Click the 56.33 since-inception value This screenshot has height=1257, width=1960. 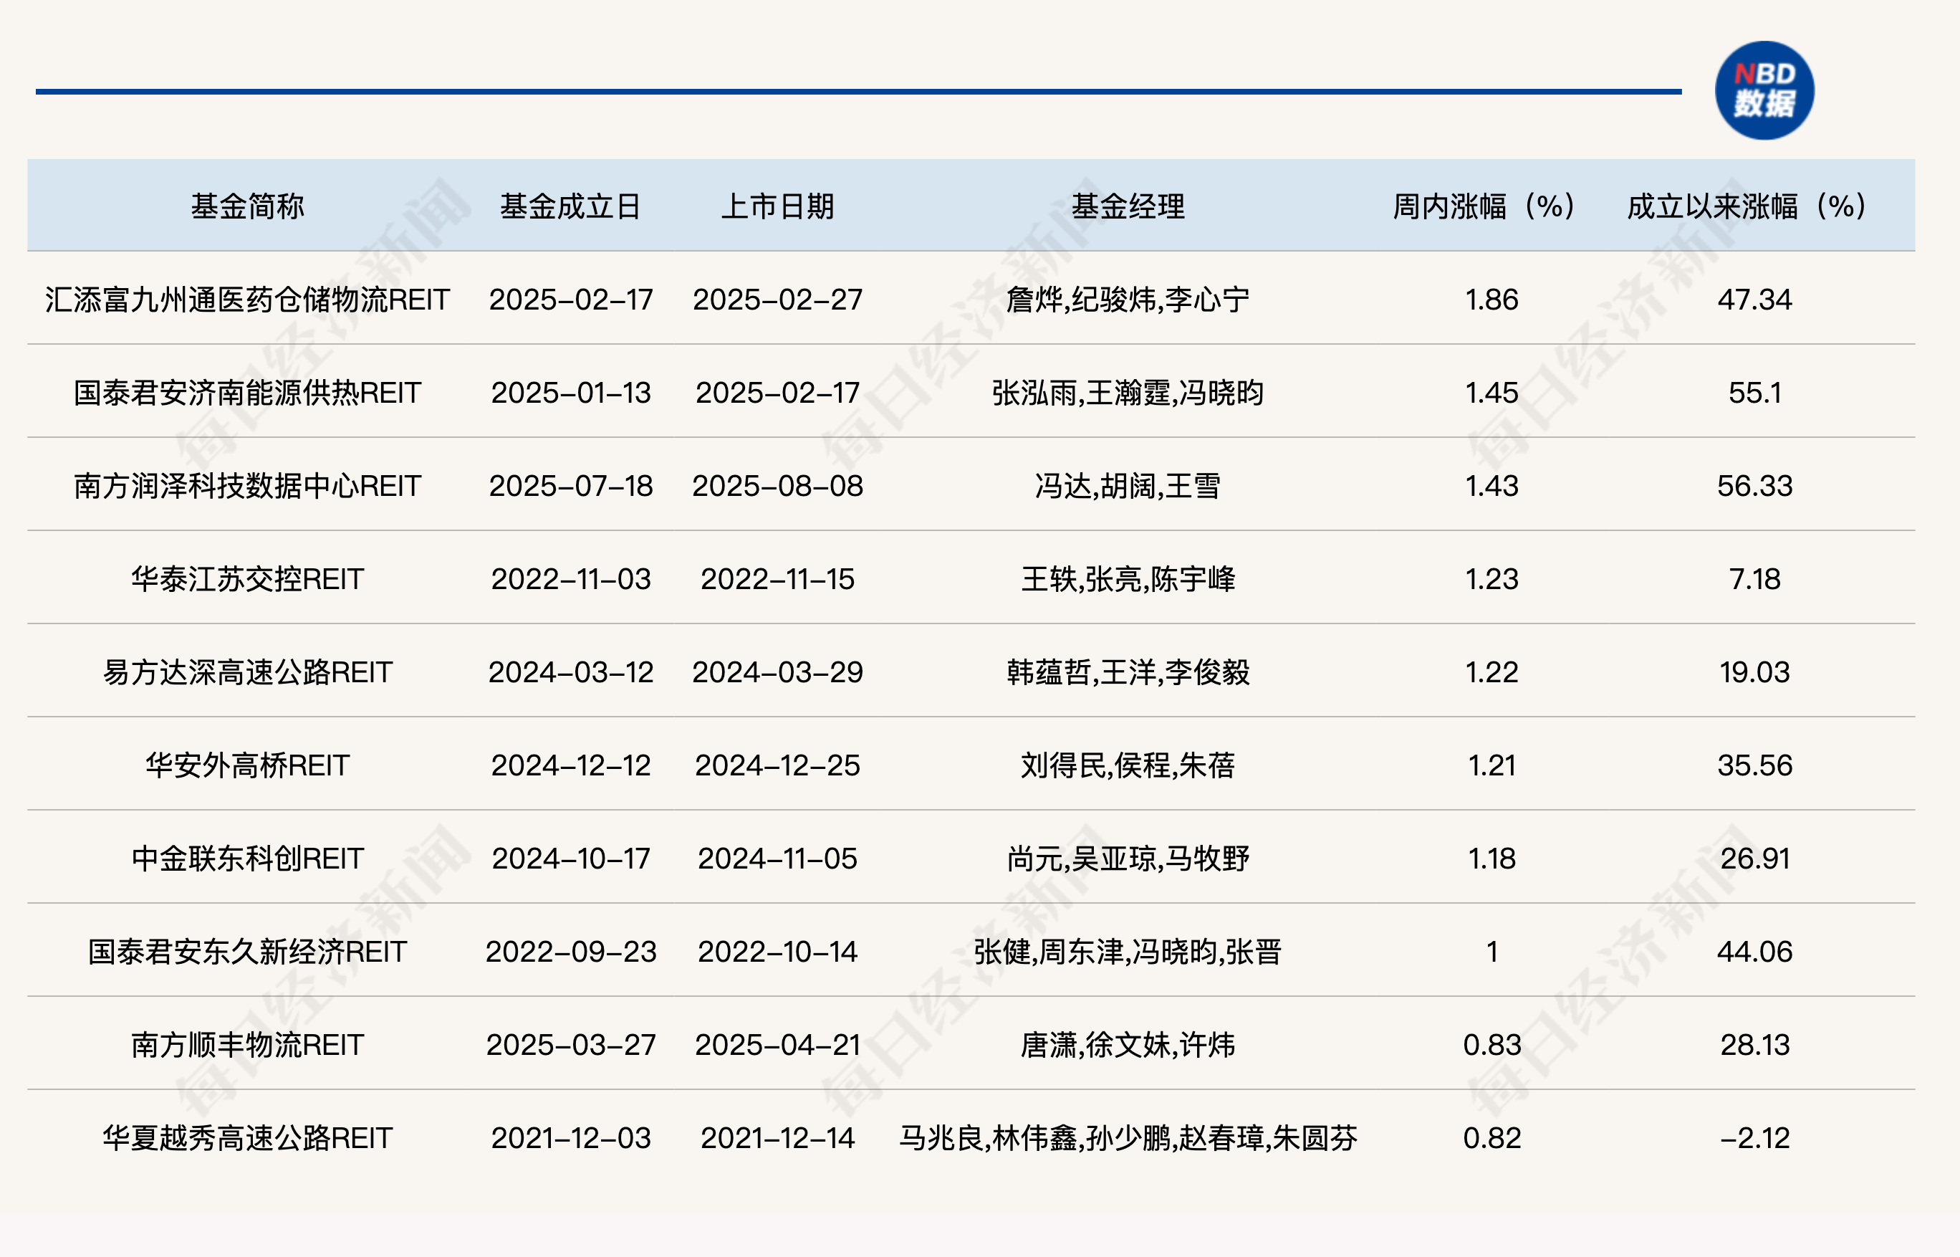(1754, 486)
